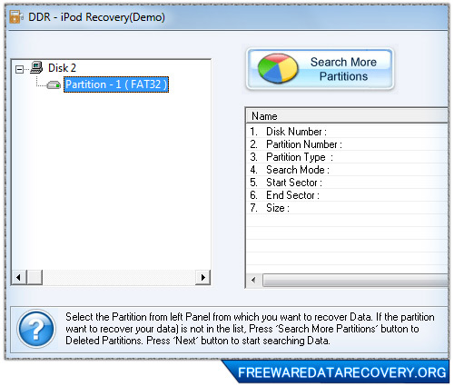Select Partition - 1 (FAT32) entry

coord(116,84)
